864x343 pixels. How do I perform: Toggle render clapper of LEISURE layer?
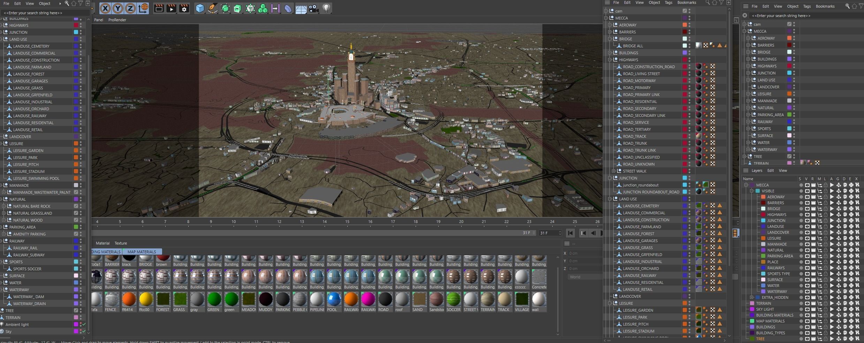pyautogui.click(x=813, y=238)
